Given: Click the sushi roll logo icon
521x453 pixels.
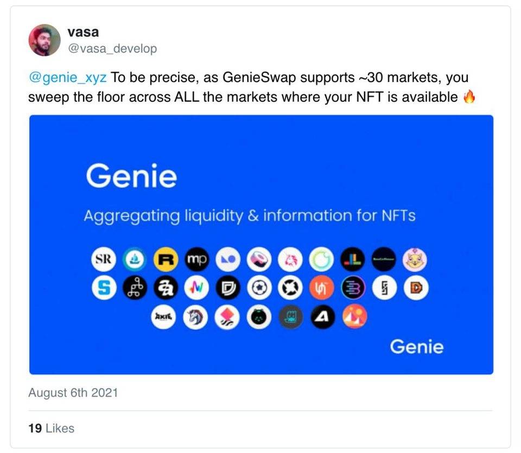Looking at the screenshot, I should click(259, 259).
